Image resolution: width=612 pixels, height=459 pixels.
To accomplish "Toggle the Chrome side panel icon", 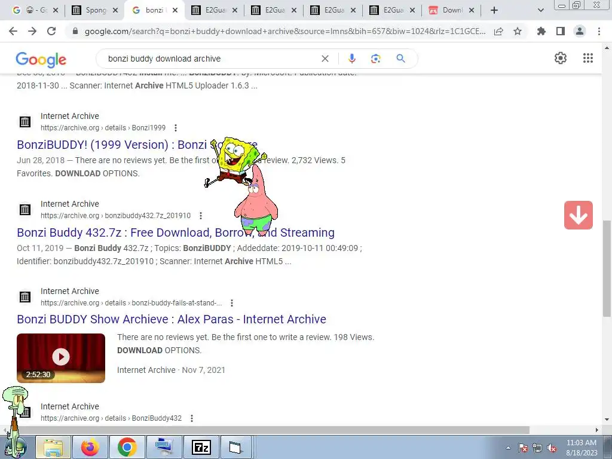I will (x=561, y=31).
